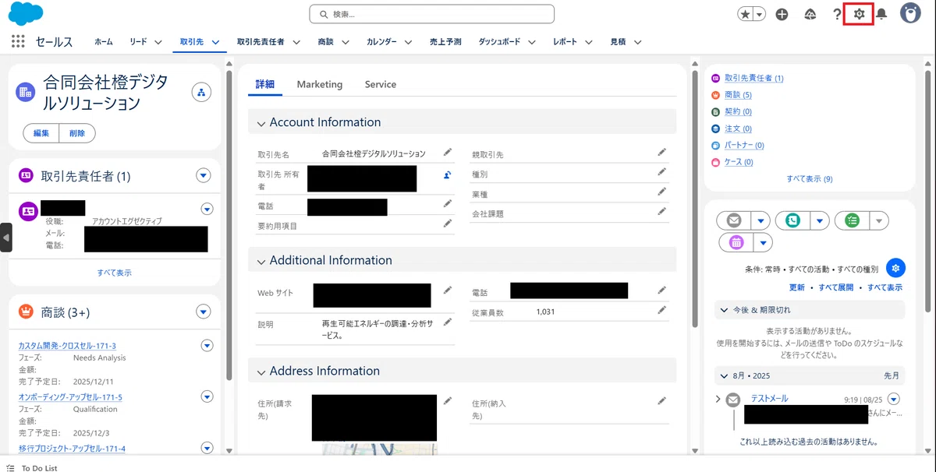The width and height of the screenshot is (936, 472).
Task: Open the call action dropdown arrow
Action: 819,220
